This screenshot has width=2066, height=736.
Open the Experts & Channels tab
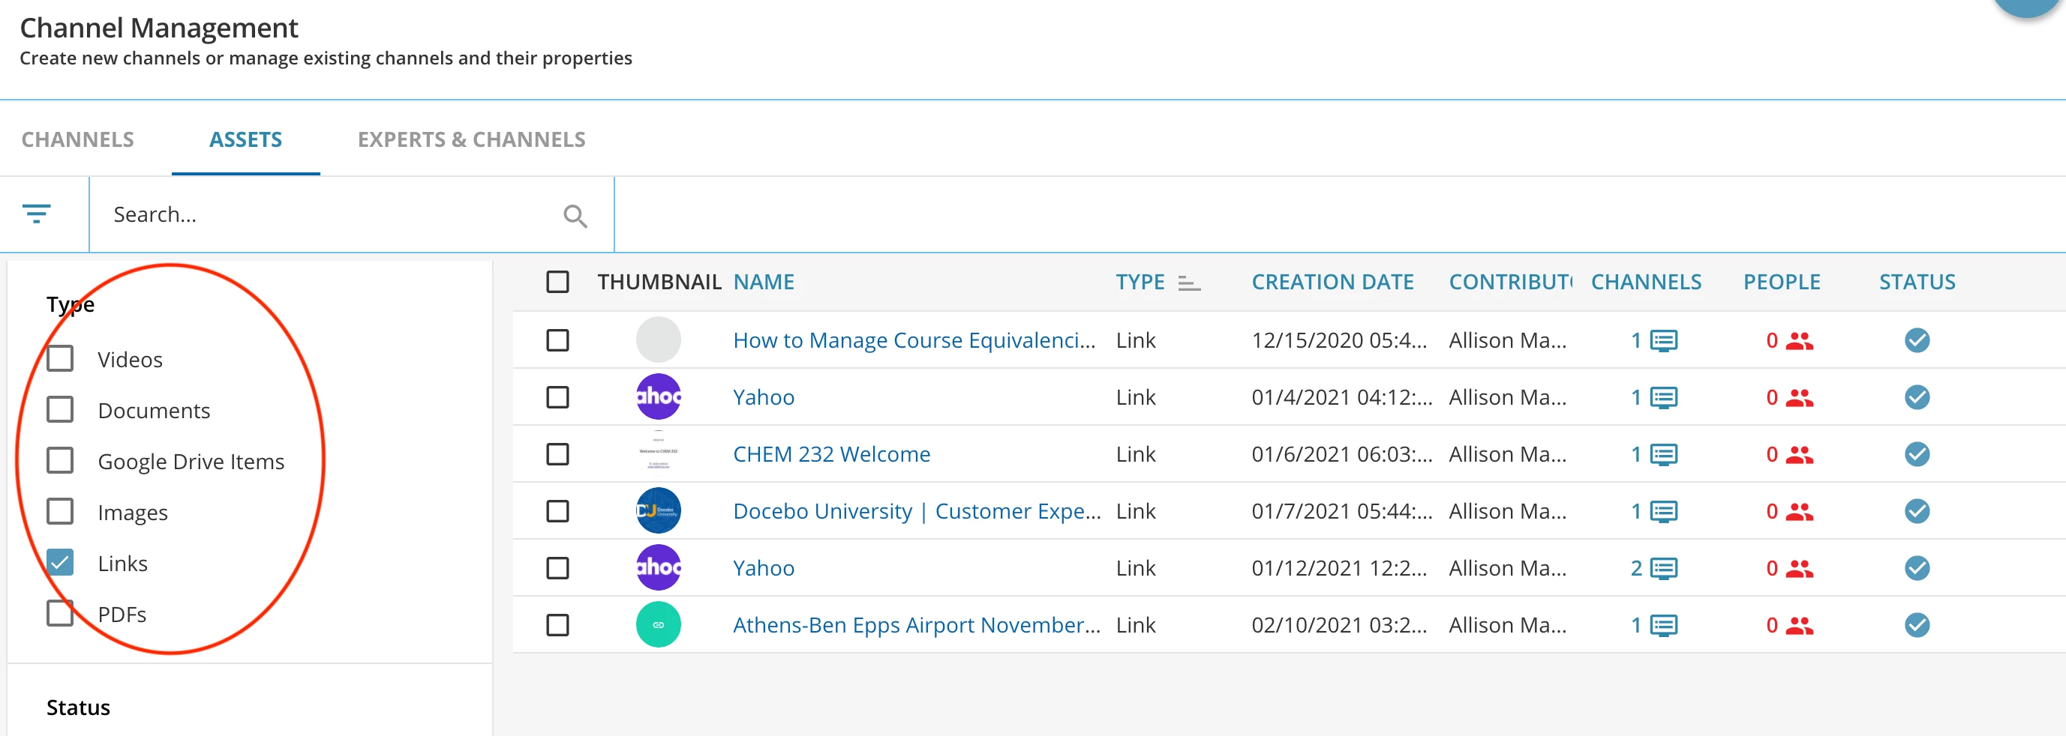pos(471,139)
